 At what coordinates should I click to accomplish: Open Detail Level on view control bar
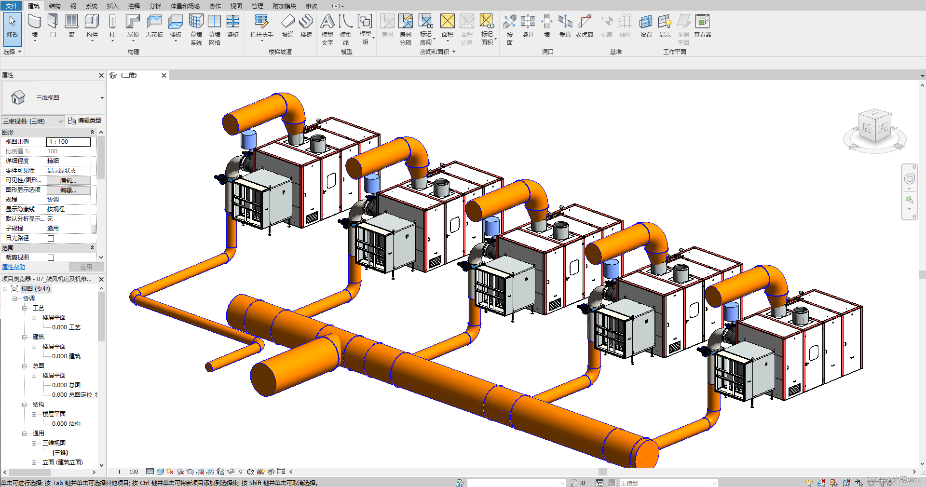150,471
